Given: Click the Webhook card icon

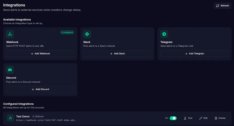Looking at the screenshot, I should pyautogui.click(x=10, y=34).
